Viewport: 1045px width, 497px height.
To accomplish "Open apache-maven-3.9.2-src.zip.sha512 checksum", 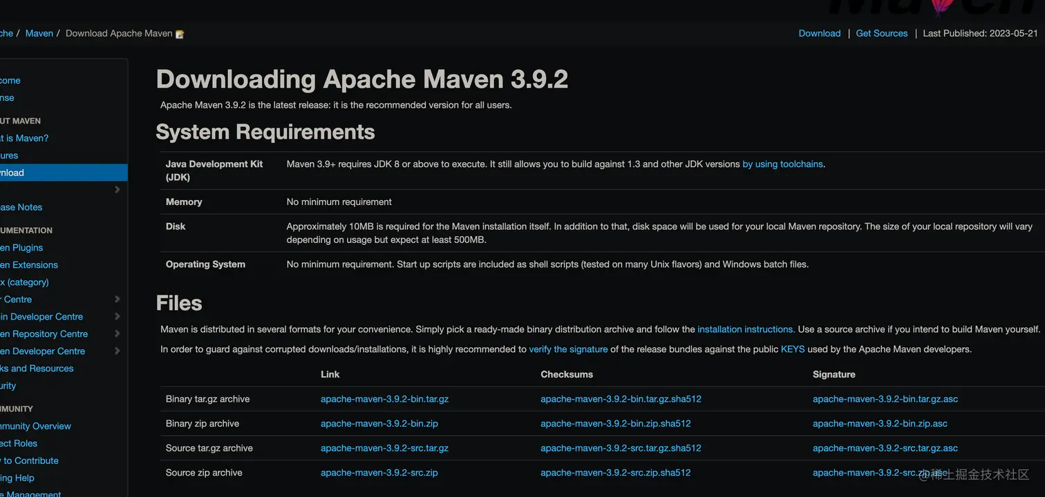I will click(616, 473).
